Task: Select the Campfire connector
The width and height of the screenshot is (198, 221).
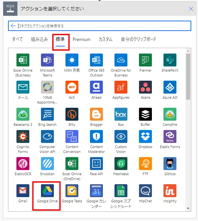Action: point(170,114)
